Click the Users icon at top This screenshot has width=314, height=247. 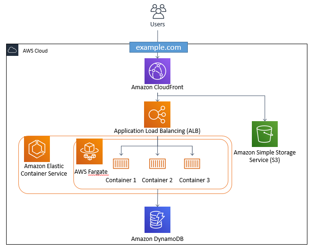tap(158, 12)
